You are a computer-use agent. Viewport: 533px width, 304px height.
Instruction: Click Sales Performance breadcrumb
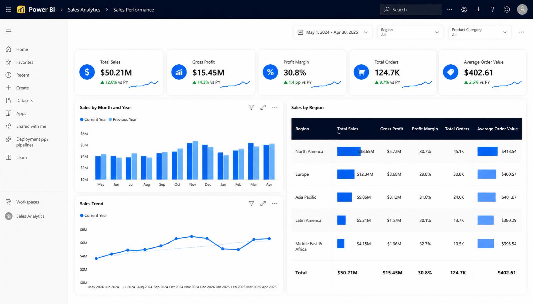pos(134,10)
